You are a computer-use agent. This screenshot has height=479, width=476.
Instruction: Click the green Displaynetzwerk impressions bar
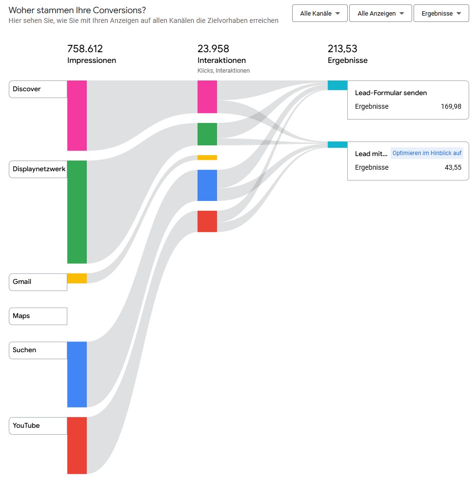[x=77, y=212]
